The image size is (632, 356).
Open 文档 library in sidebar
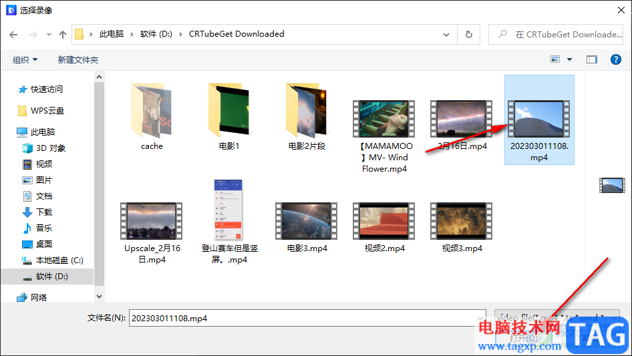click(x=37, y=196)
